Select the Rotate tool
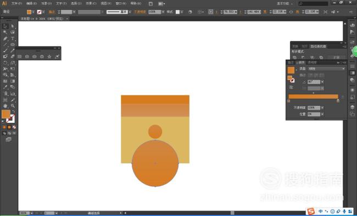 click(x=5, y=62)
